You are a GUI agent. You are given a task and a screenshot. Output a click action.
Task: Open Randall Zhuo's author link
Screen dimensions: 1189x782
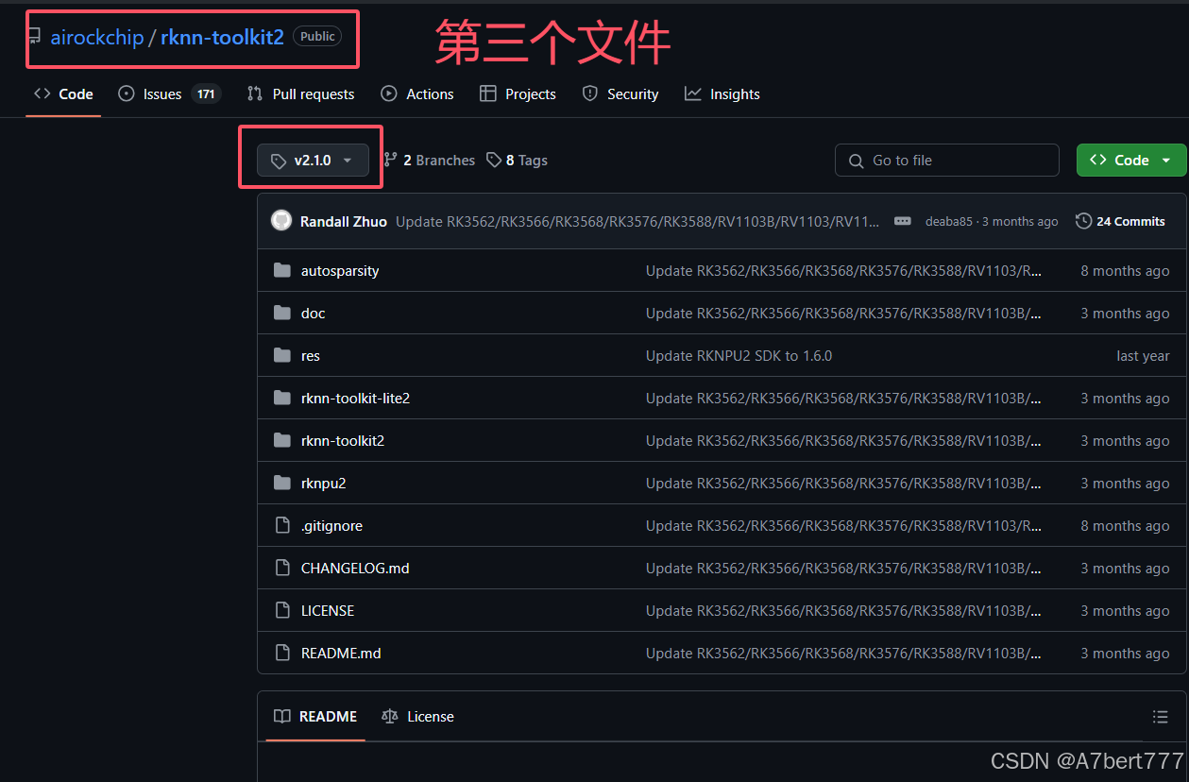(344, 221)
